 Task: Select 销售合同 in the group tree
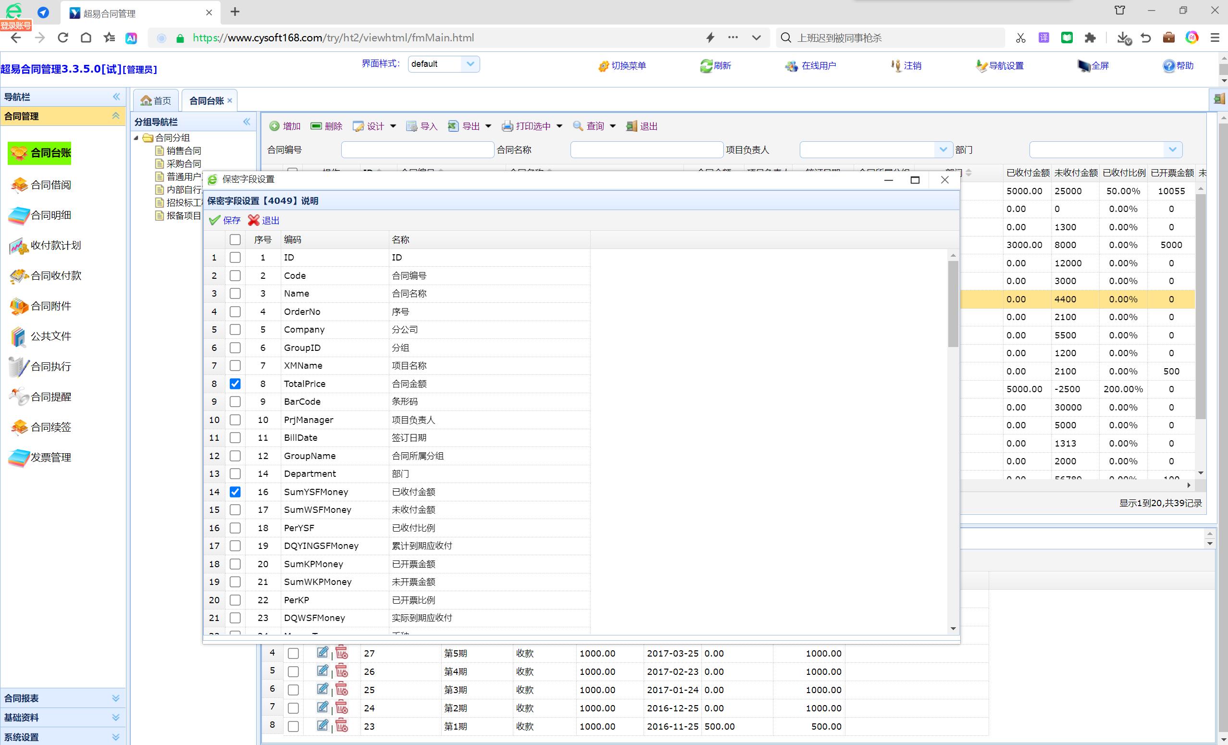point(184,150)
